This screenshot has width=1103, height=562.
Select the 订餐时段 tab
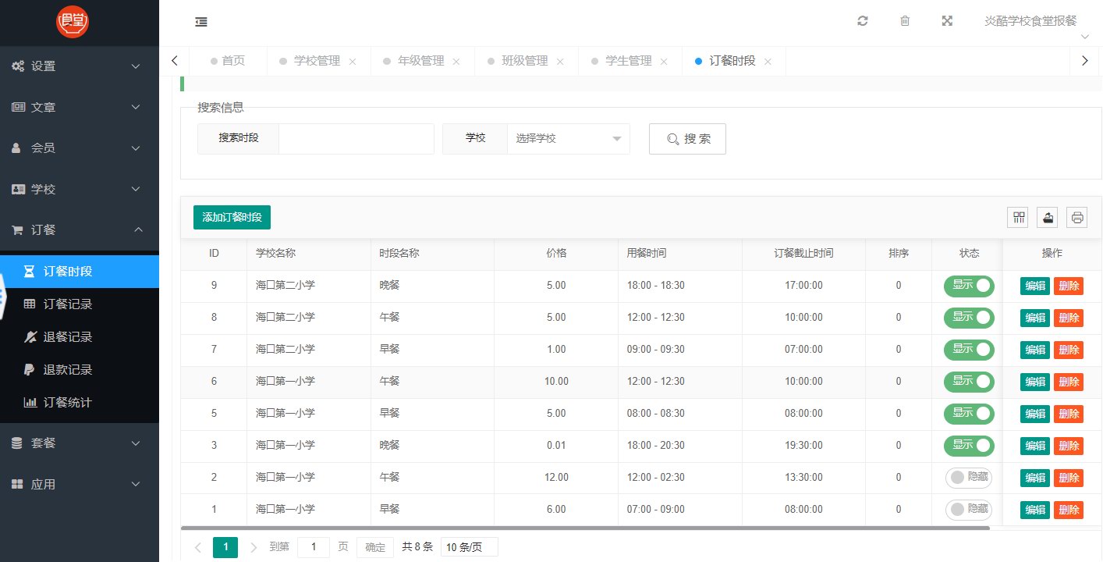click(x=732, y=61)
